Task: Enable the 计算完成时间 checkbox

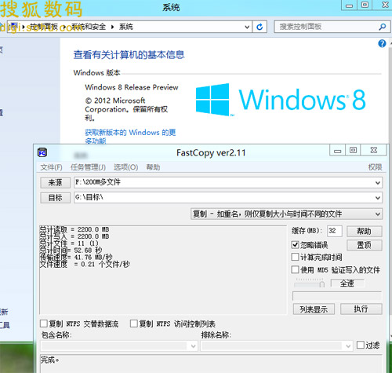Action: click(x=295, y=257)
